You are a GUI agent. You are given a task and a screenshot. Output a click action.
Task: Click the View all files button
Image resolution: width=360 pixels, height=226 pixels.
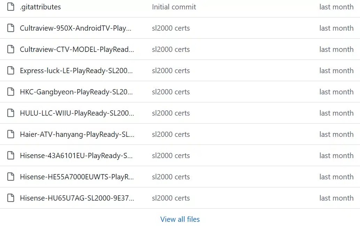click(x=180, y=219)
